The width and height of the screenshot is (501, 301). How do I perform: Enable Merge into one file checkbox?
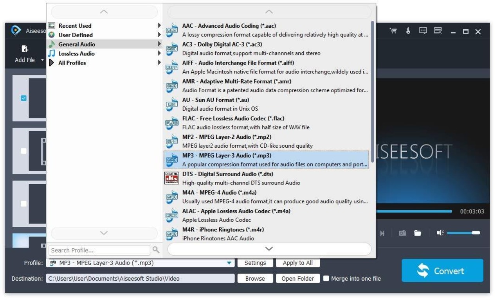[x=326, y=279]
